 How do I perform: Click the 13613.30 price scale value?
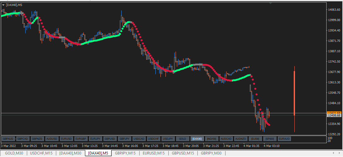pos(335,82)
